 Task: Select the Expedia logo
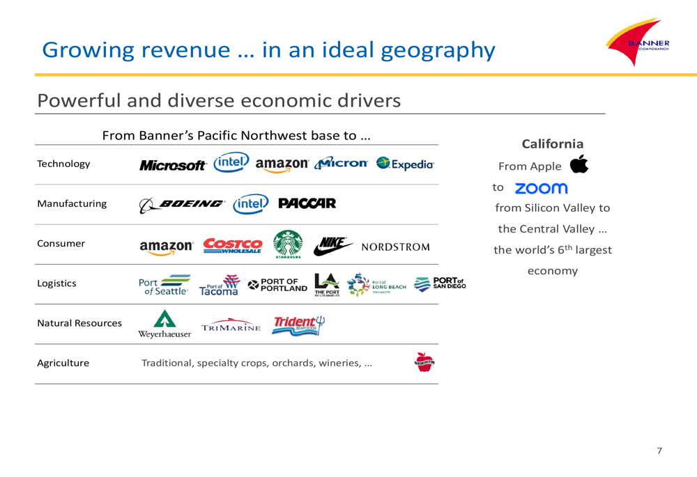(x=406, y=165)
